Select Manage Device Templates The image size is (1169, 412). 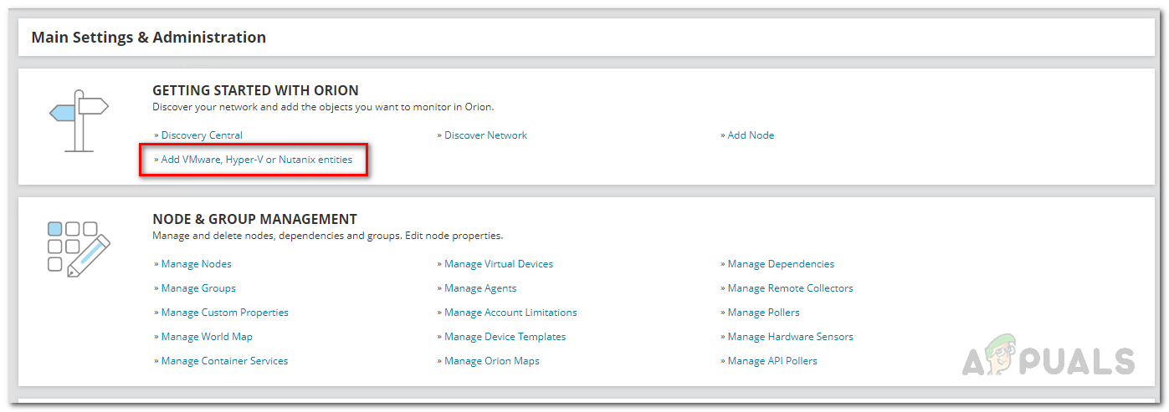click(x=505, y=337)
